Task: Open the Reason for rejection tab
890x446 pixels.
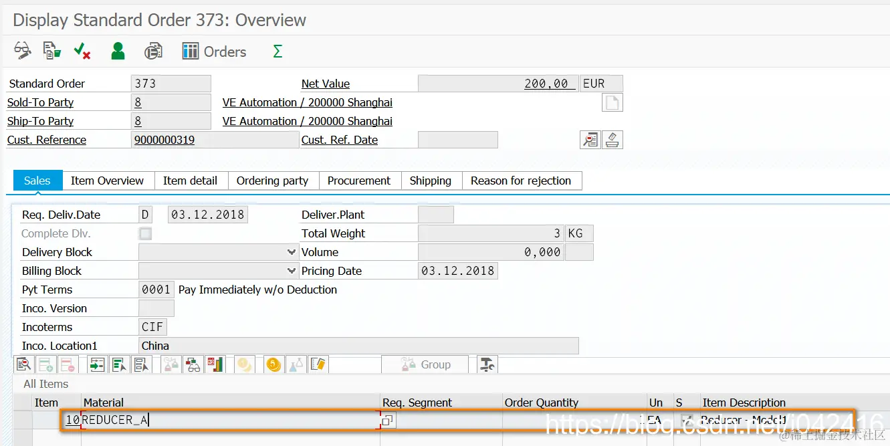Action: (521, 181)
